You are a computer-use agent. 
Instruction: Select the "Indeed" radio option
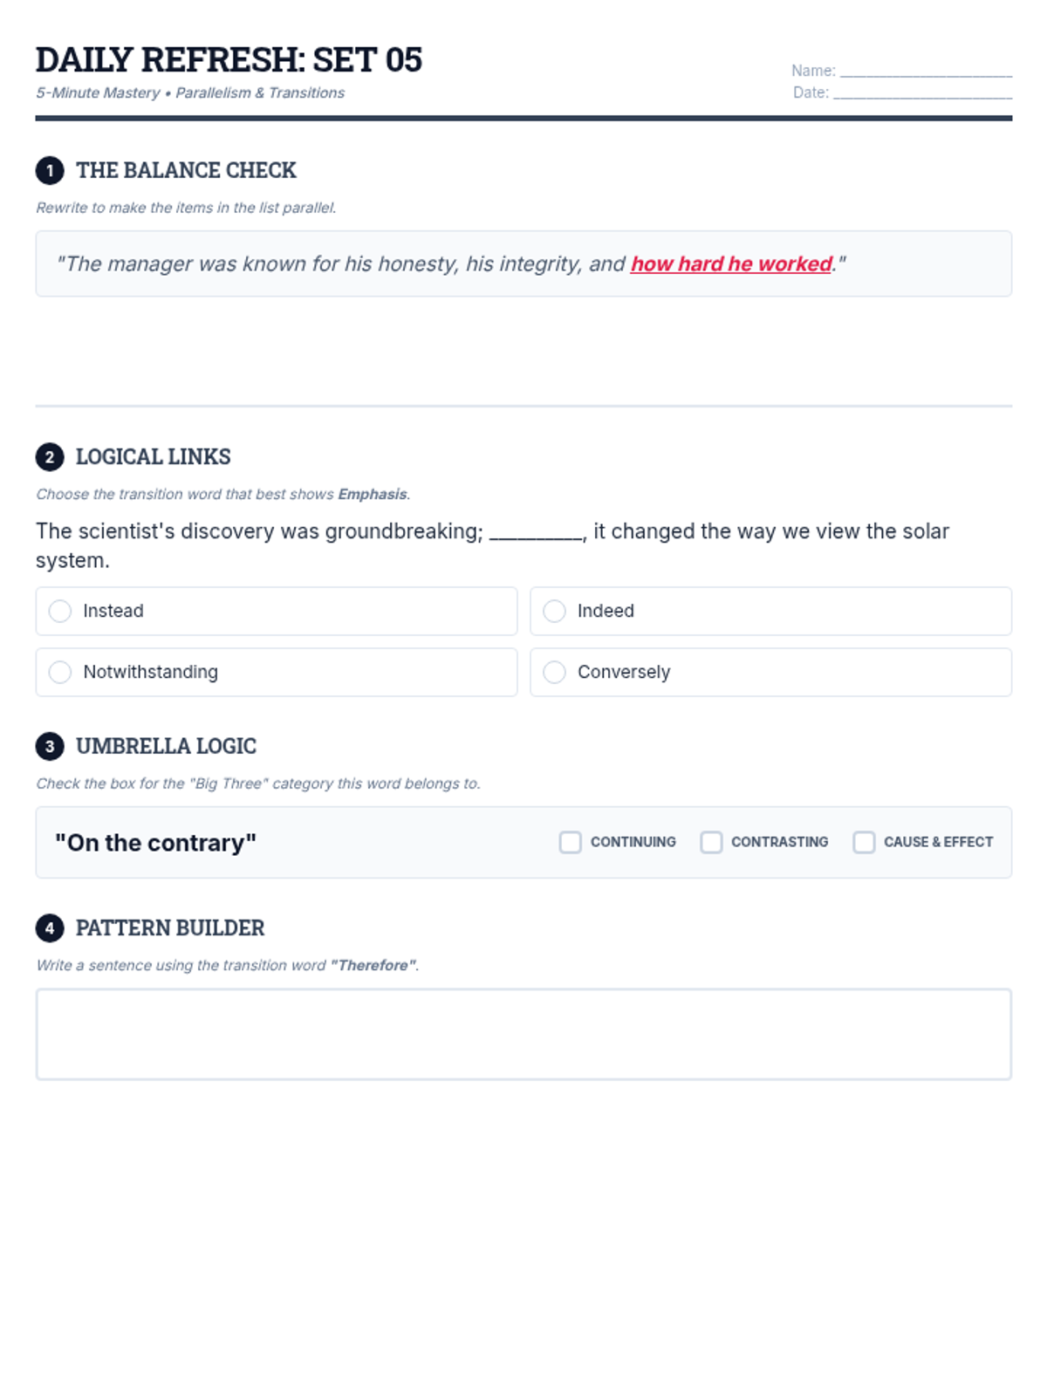pyautogui.click(x=554, y=611)
